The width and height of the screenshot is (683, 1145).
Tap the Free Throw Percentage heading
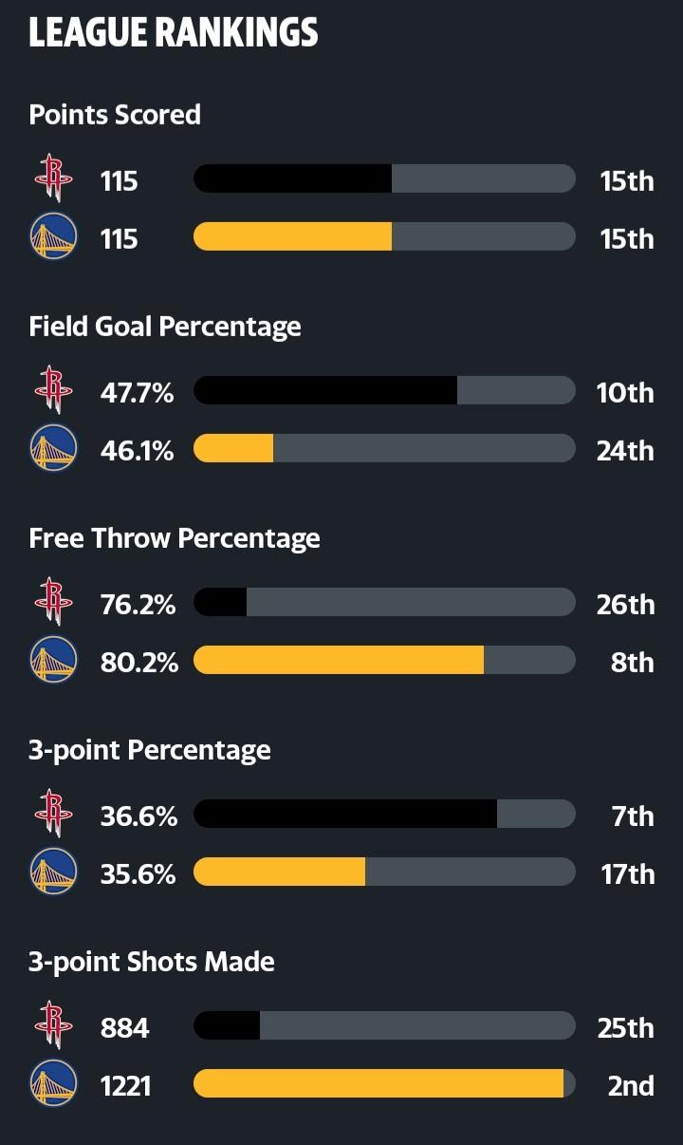[175, 538]
